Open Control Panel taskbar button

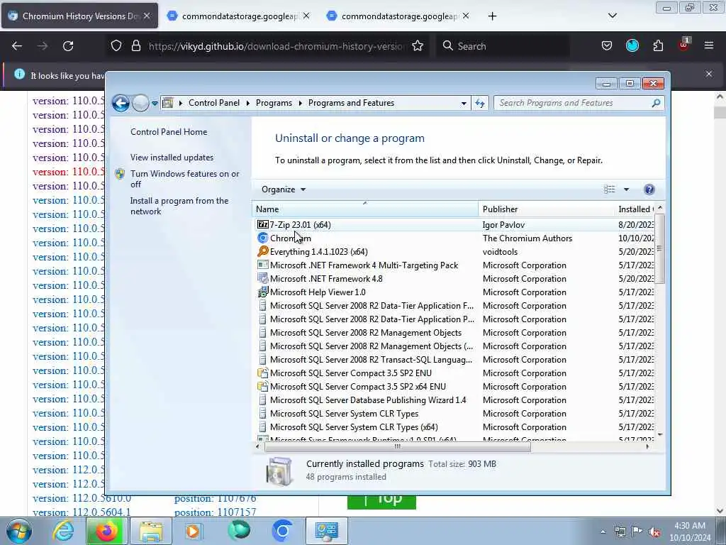coord(326,531)
